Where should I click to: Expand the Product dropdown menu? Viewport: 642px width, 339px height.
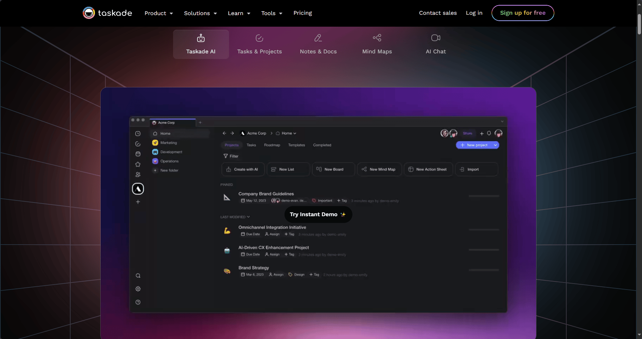click(x=159, y=13)
